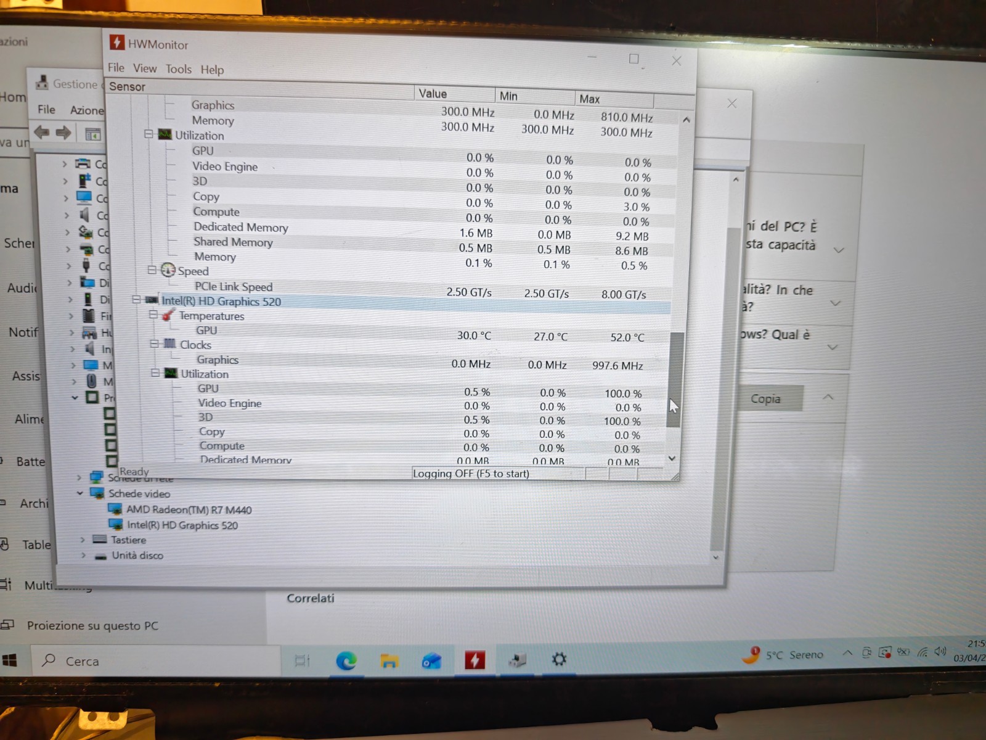Click the weather 5°C Sereno widget
The image size is (986, 740).
click(783, 655)
